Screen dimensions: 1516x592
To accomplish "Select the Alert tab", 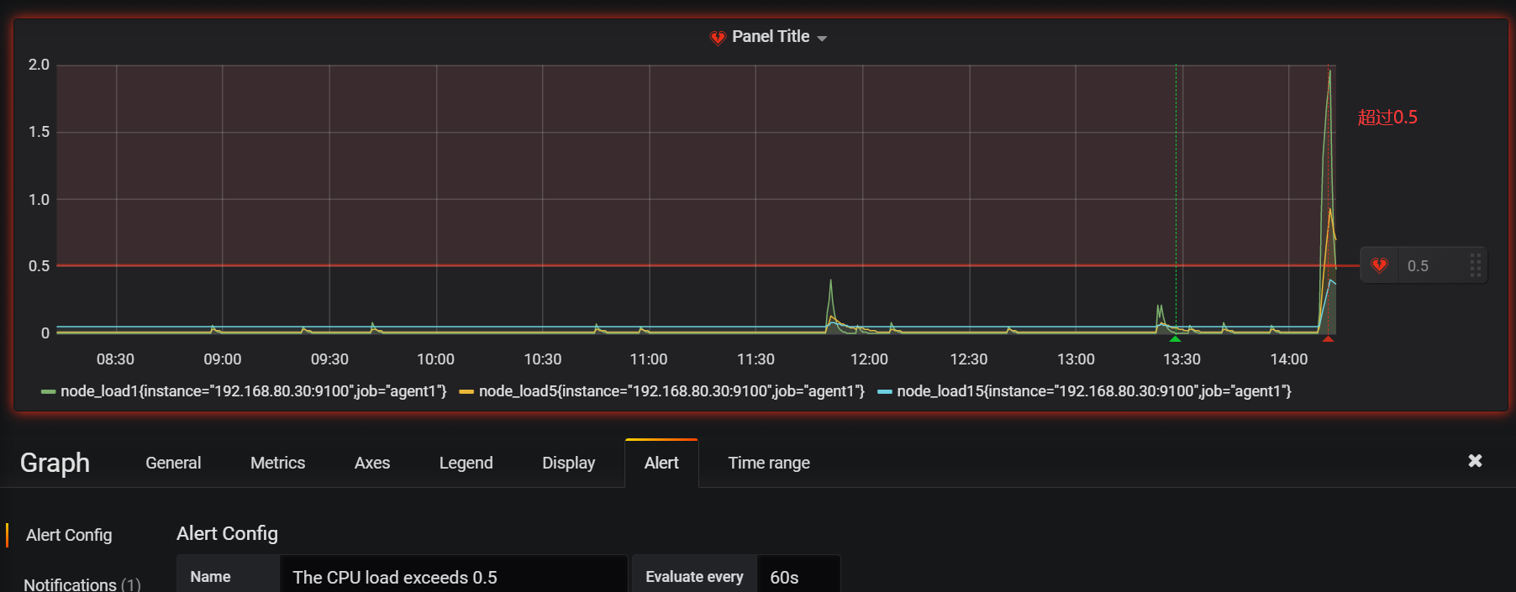I will coord(661,463).
